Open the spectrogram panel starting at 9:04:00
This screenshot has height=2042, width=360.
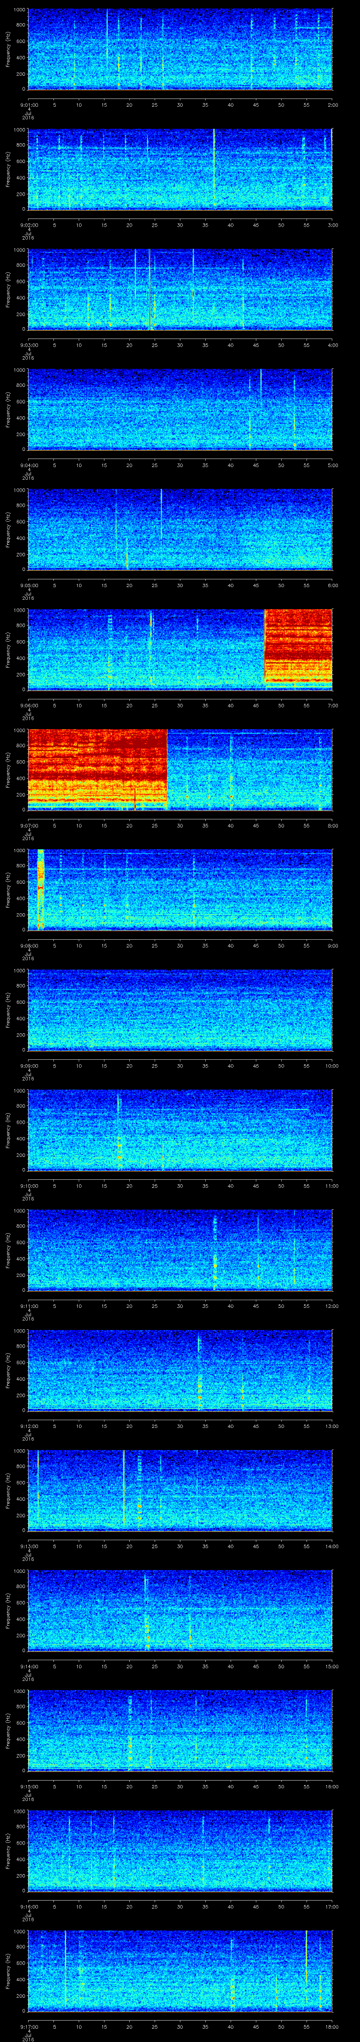(180, 409)
